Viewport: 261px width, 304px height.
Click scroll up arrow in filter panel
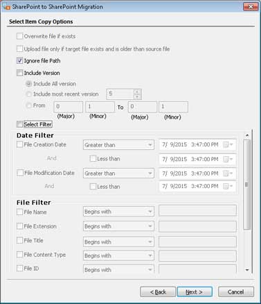point(247,135)
